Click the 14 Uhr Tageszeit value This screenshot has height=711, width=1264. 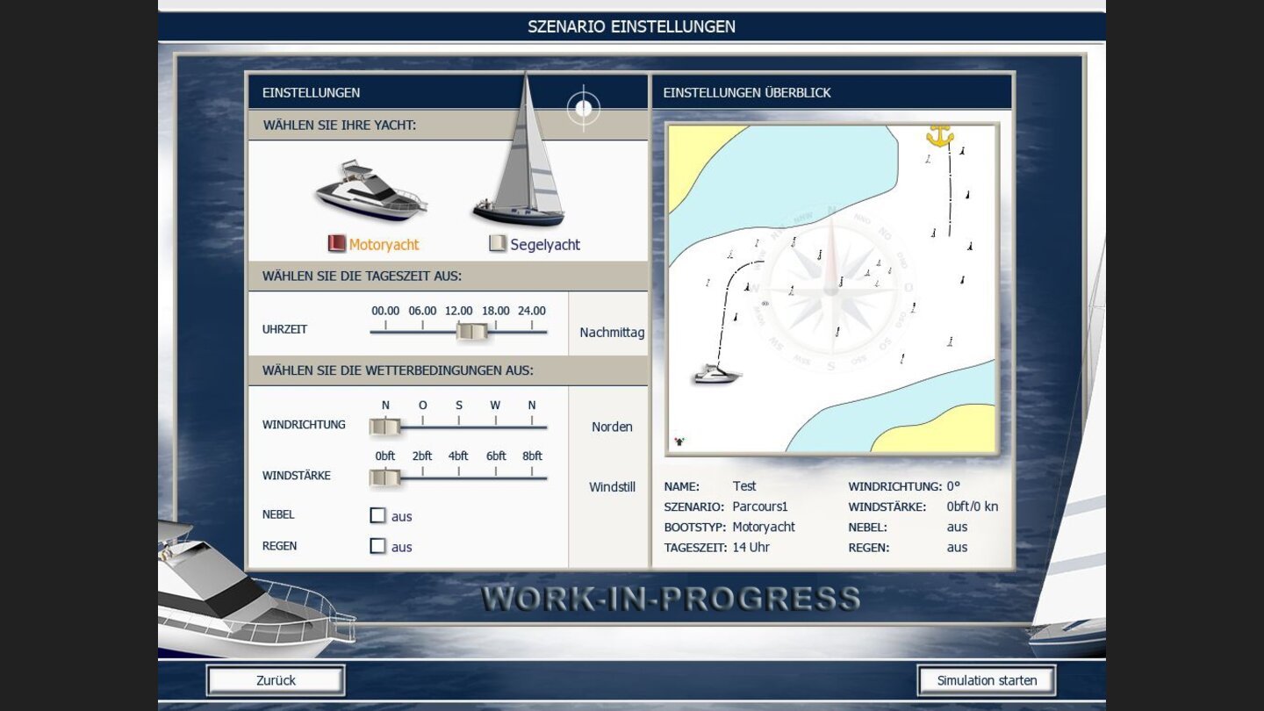tap(751, 547)
